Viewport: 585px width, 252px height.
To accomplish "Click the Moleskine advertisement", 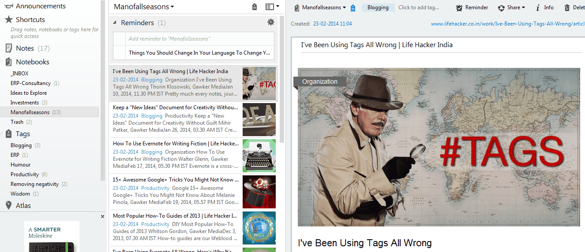I will 52,237.
